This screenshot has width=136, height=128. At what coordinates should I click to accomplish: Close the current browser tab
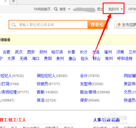click(5, 1)
